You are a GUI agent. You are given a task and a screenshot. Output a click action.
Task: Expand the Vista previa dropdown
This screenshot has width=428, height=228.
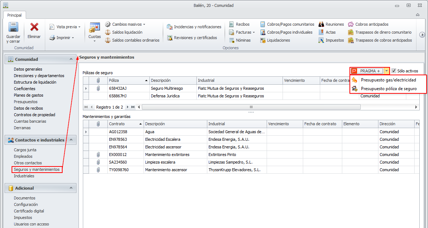pos(79,27)
